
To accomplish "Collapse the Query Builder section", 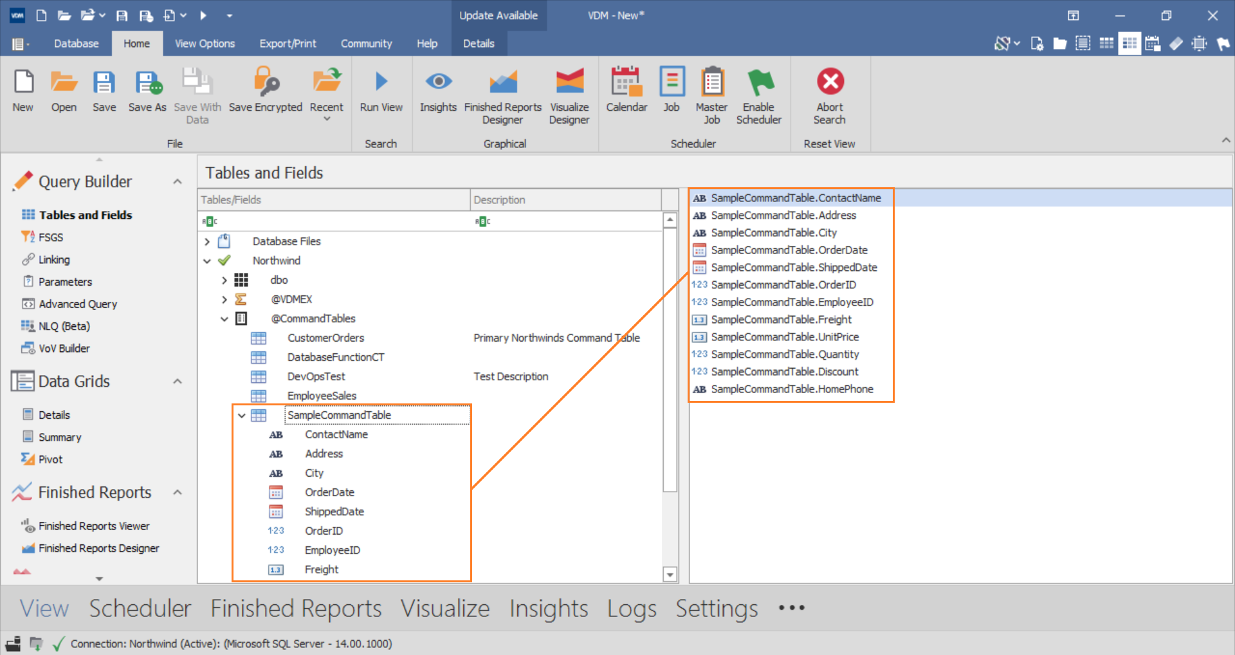I will 178,182.
